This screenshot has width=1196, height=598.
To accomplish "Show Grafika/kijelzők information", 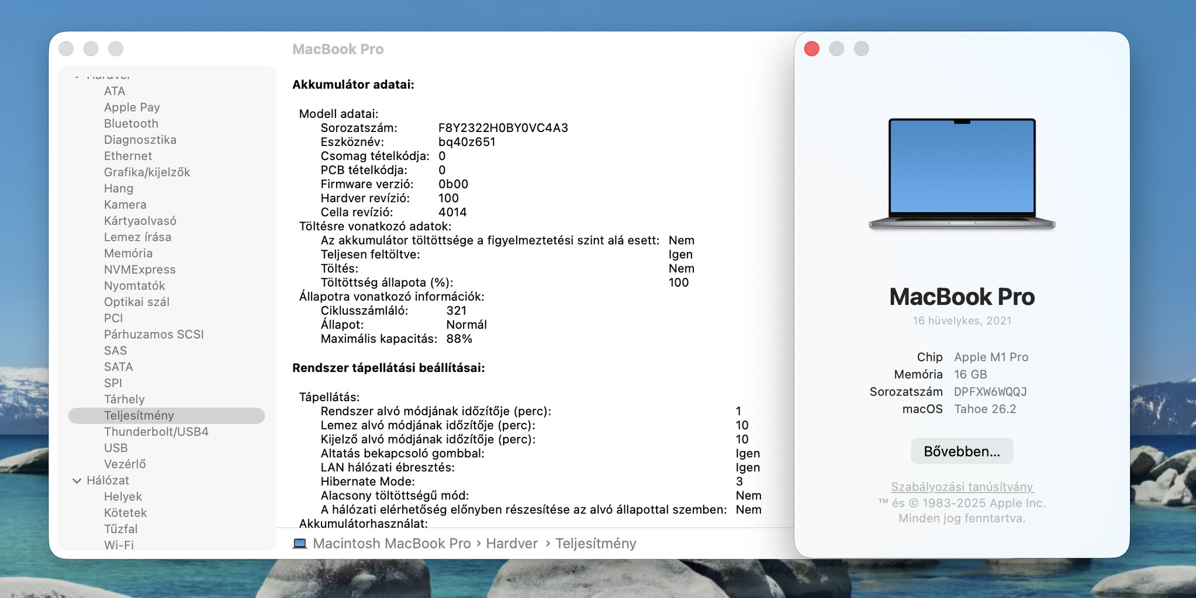I will pyautogui.click(x=147, y=172).
